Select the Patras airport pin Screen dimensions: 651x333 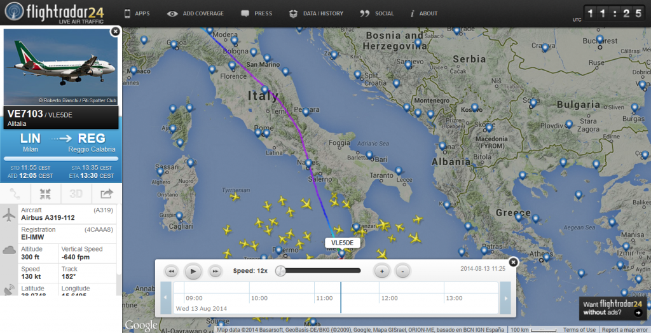coord(484,250)
